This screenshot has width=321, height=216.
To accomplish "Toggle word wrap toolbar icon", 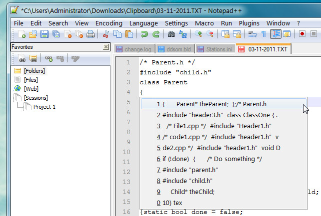I will tap(252, 34).
